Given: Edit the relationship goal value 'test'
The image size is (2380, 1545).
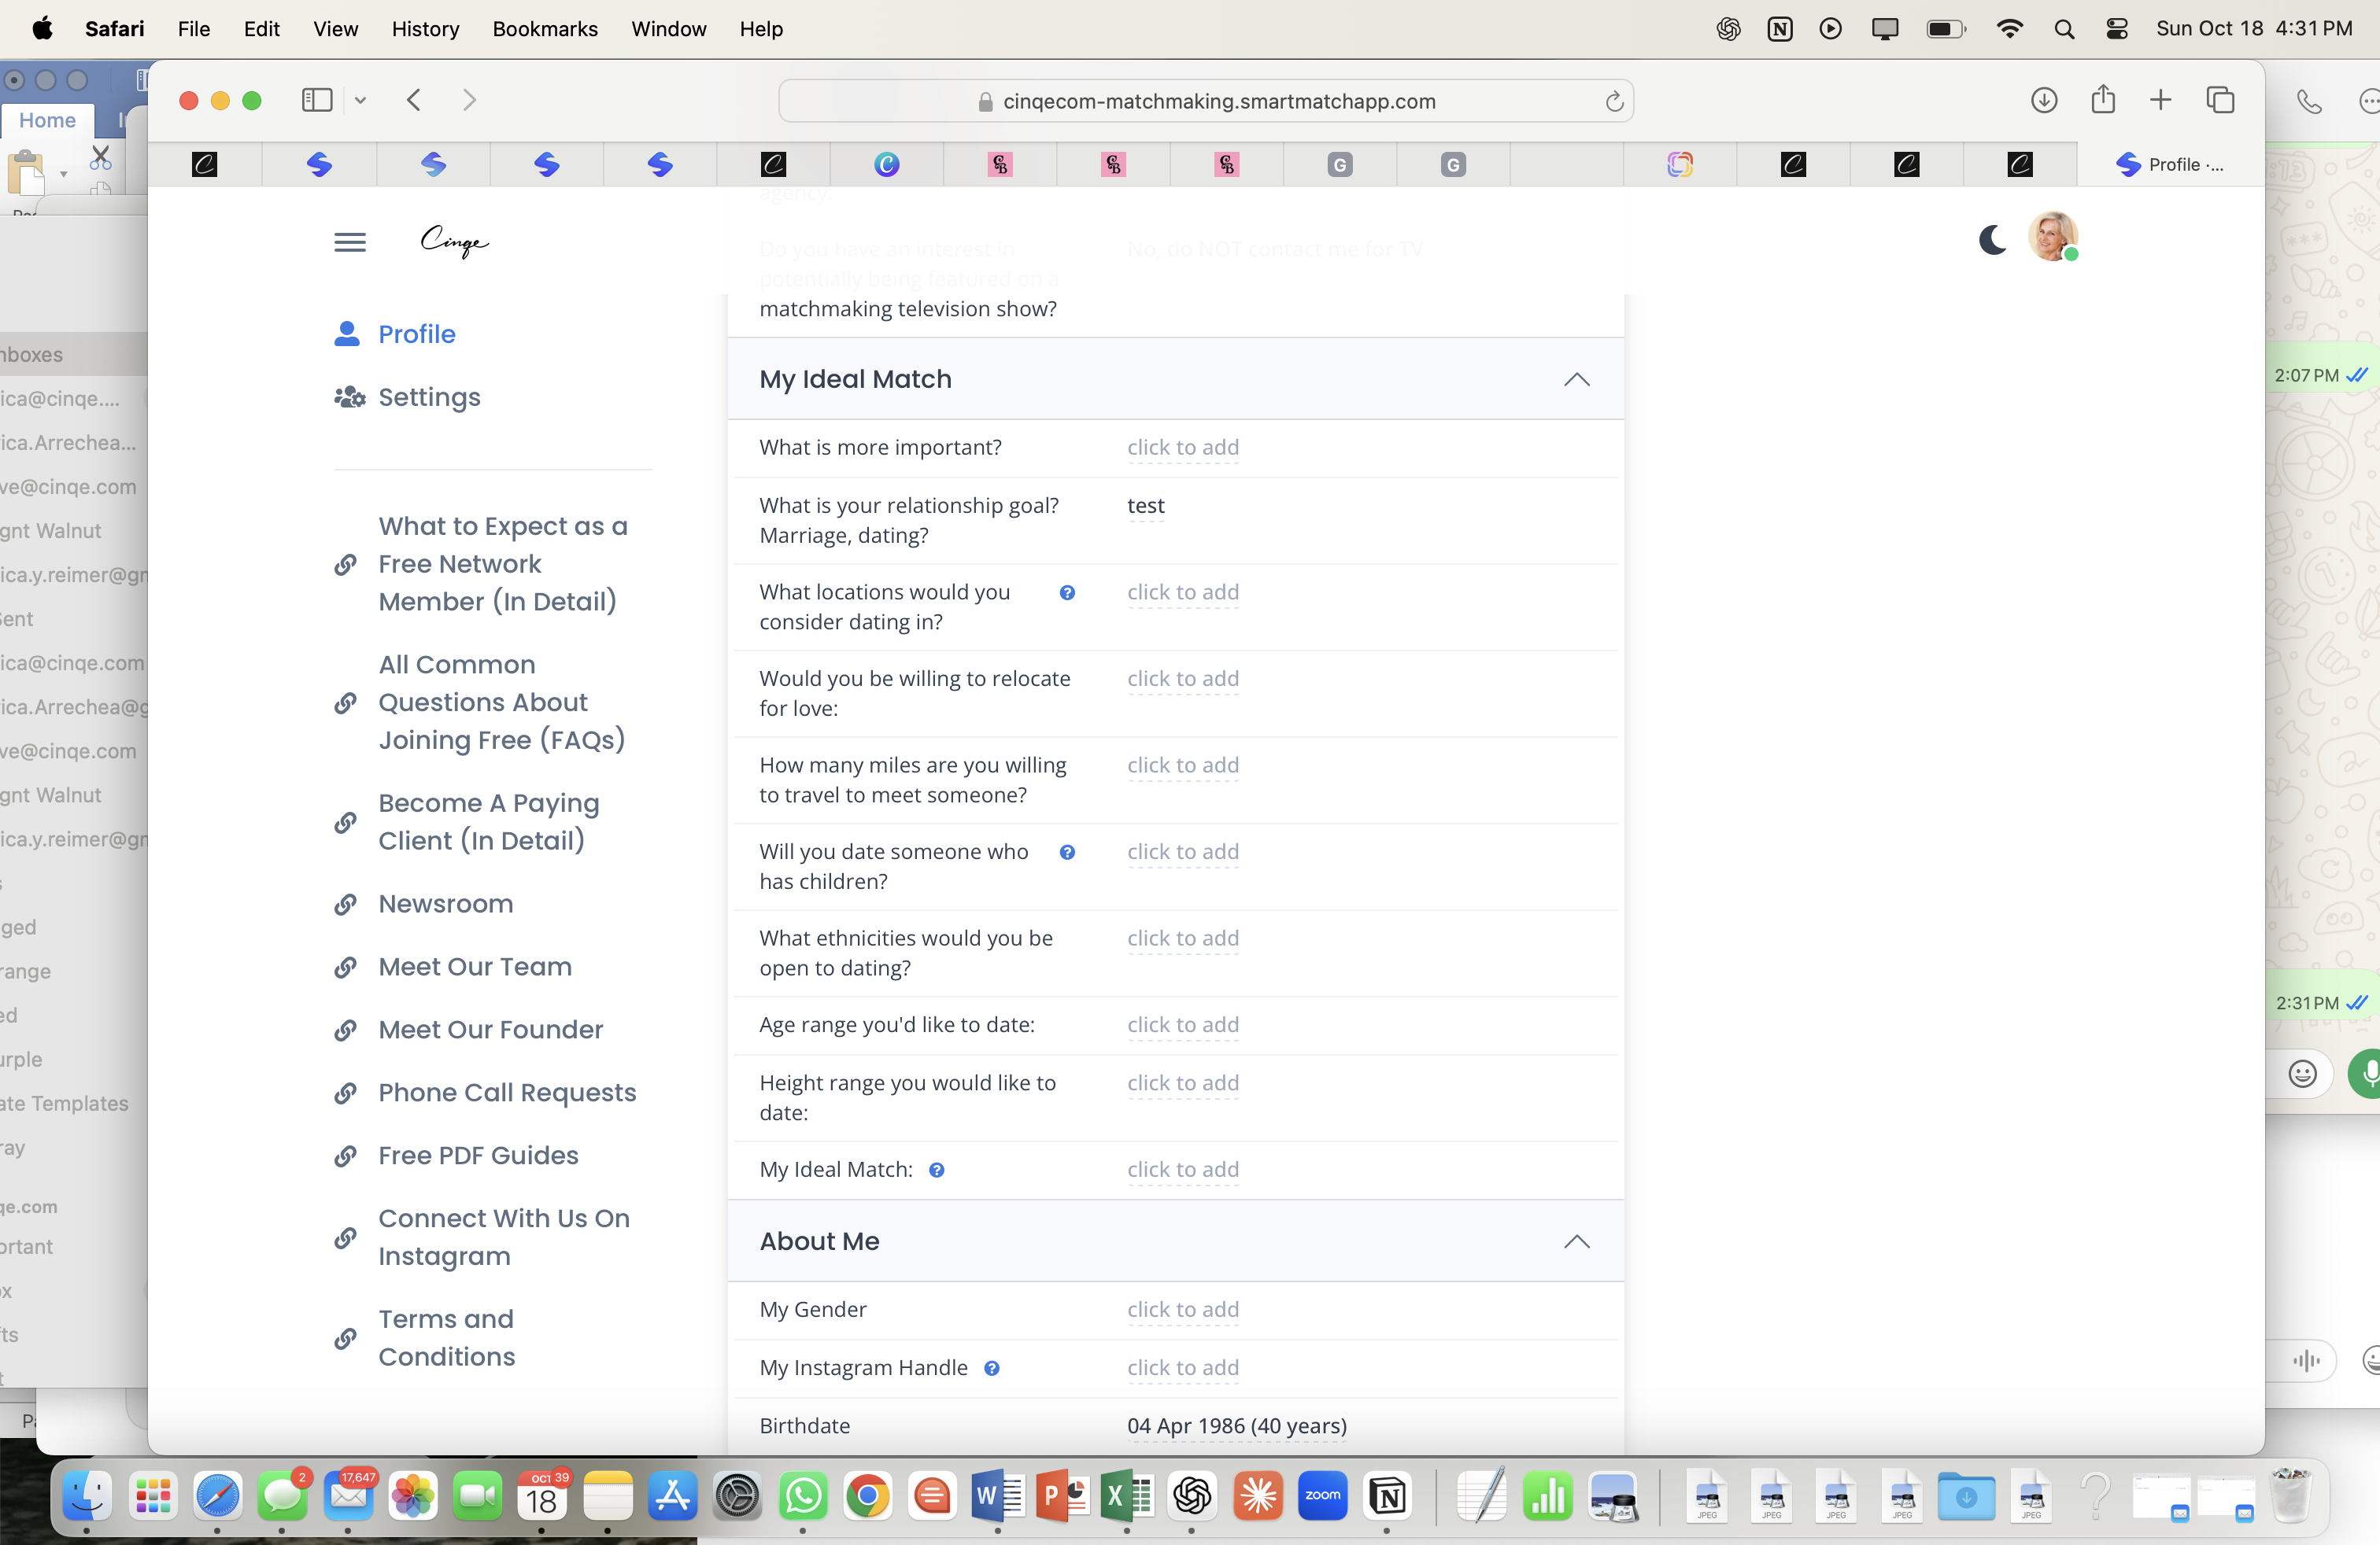Looking at the screenshot, I should click(x=1145, y=506).
